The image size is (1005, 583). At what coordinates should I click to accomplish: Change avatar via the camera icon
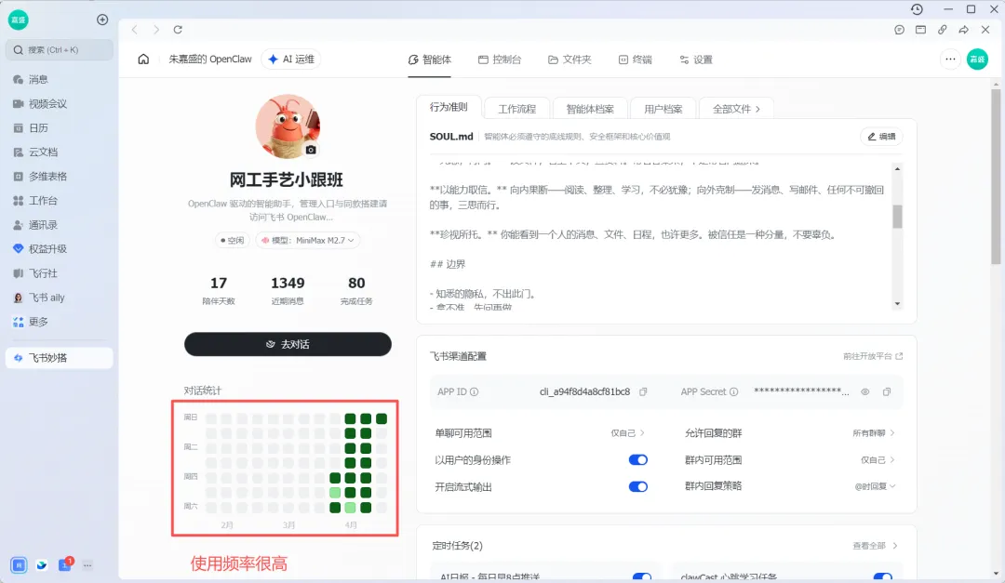click(311, 150)
